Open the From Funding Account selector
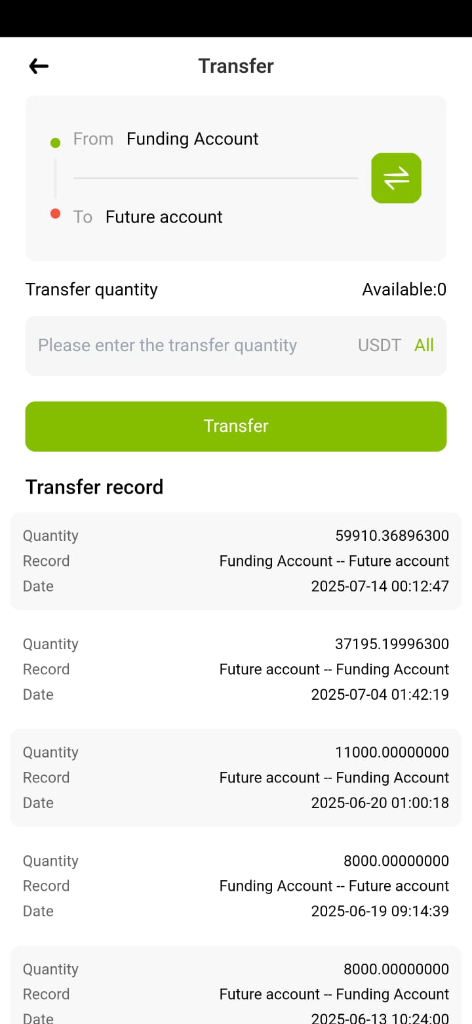This screenshot has height=1024, width=472. point(192,139)
